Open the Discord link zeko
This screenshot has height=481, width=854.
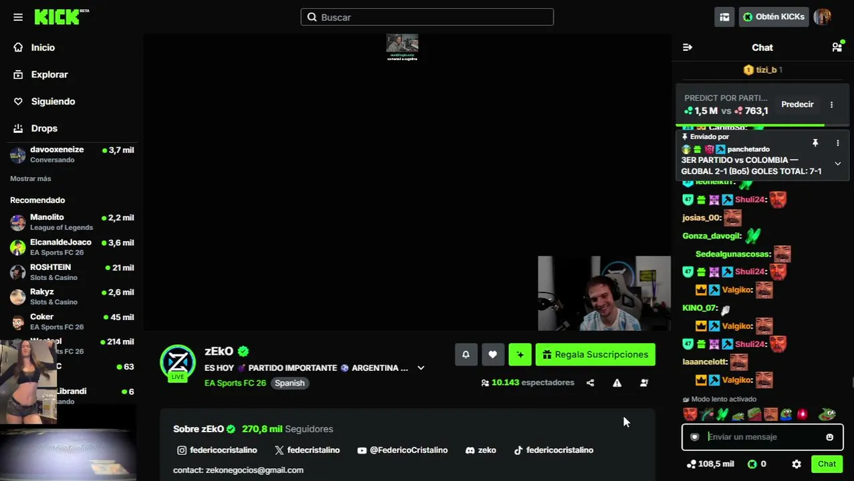click(480, 450)
